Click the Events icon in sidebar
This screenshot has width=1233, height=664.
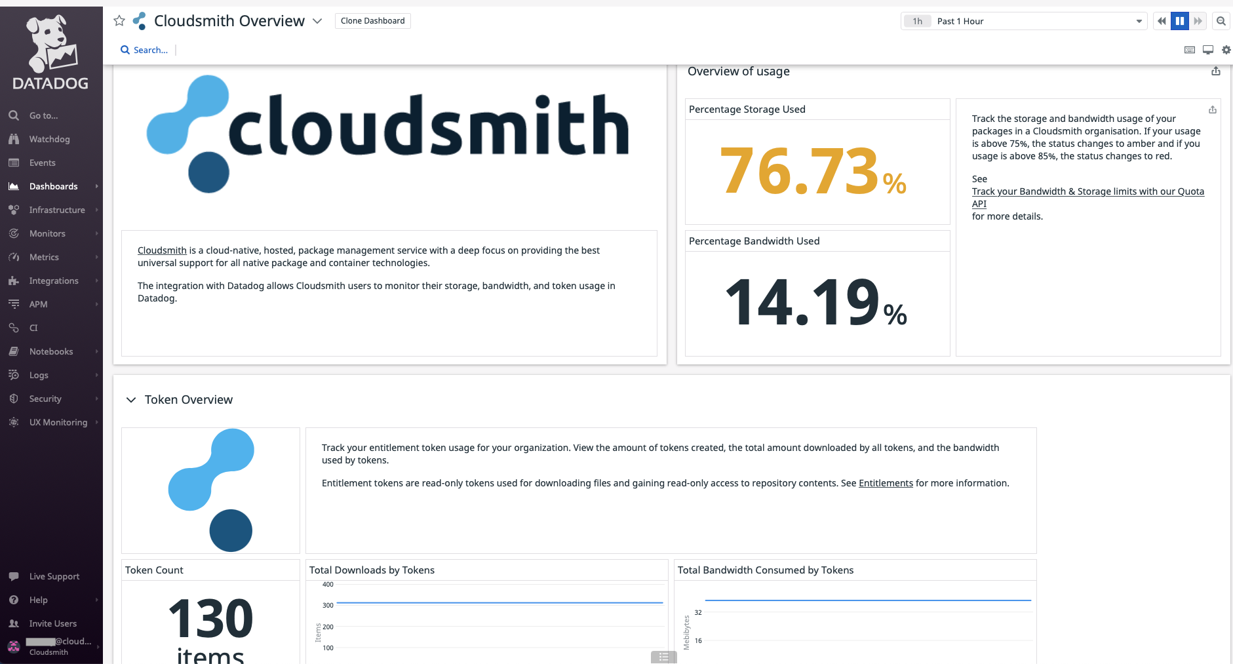point(14,163)
